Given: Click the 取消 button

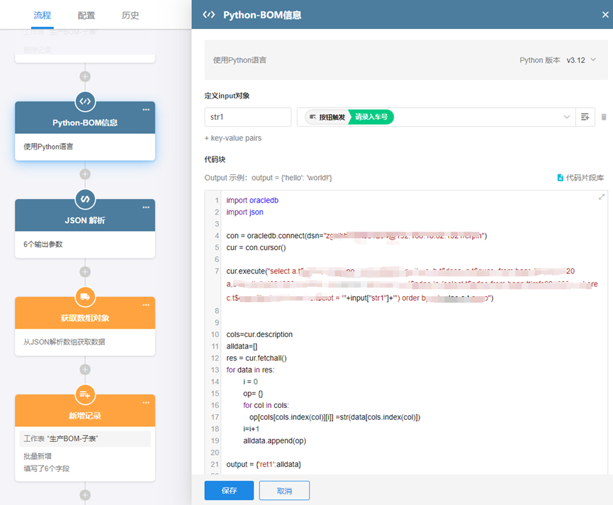Looking at the screenshot, I should pyautogui.click(x=284, y=490).
